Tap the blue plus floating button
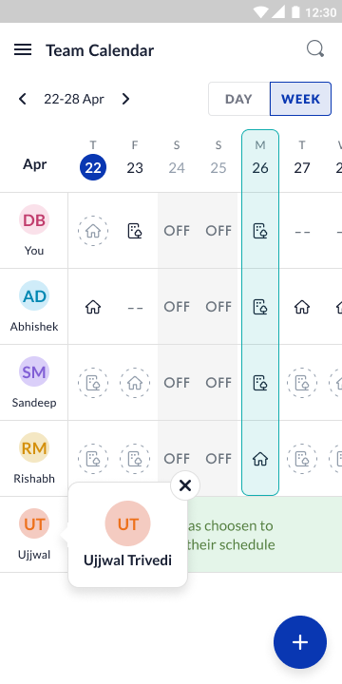 (x=300, y=642)
